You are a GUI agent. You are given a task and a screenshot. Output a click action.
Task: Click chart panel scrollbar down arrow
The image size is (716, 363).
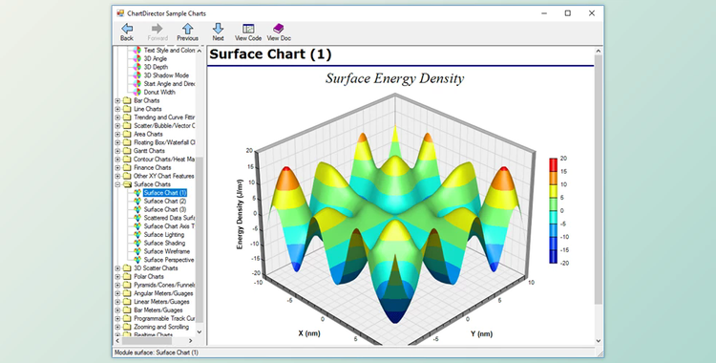pyautogui.click(x=599, y=341)
